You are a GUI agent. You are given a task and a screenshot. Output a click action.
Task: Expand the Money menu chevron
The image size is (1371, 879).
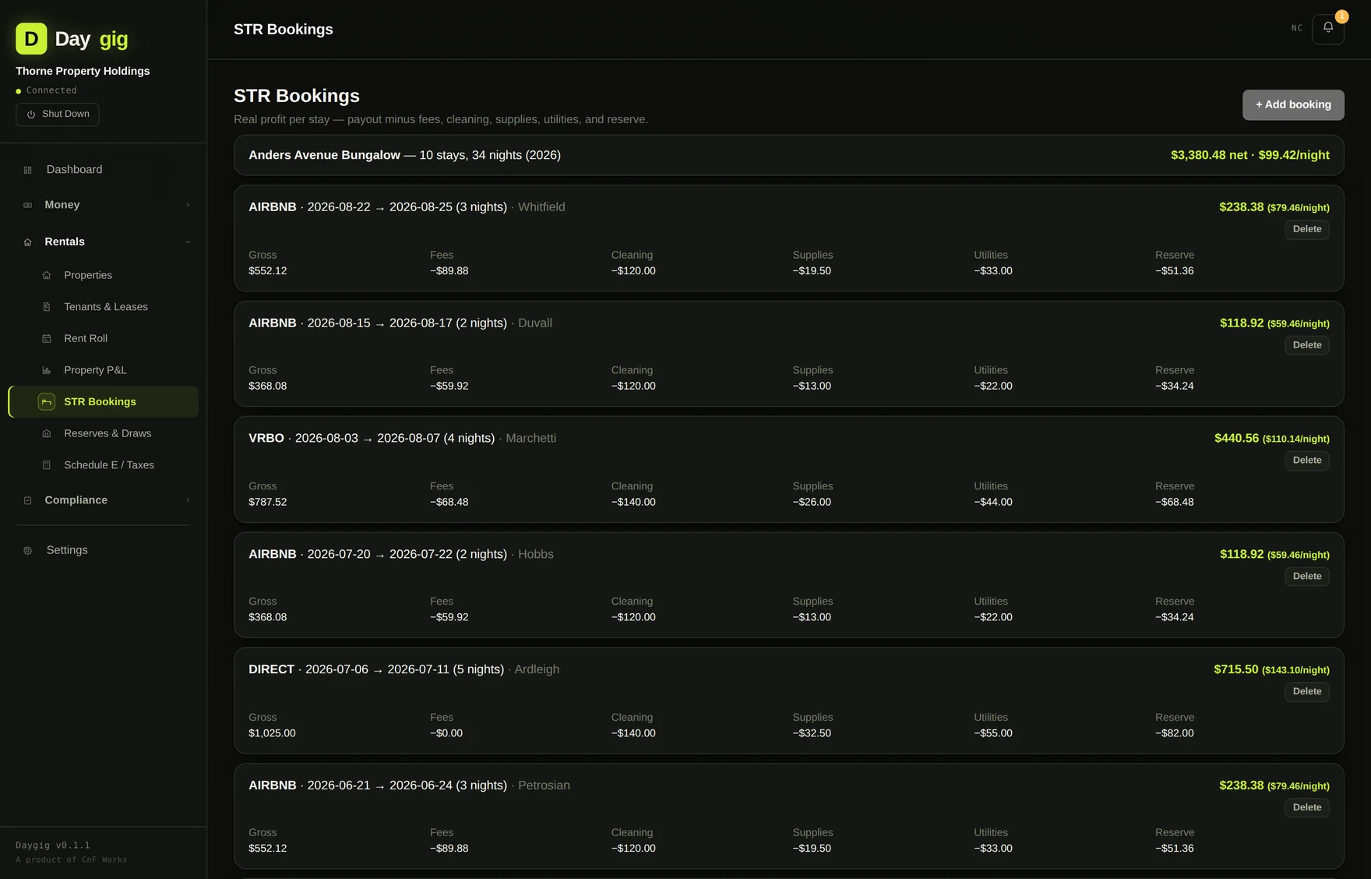point(188,205)
